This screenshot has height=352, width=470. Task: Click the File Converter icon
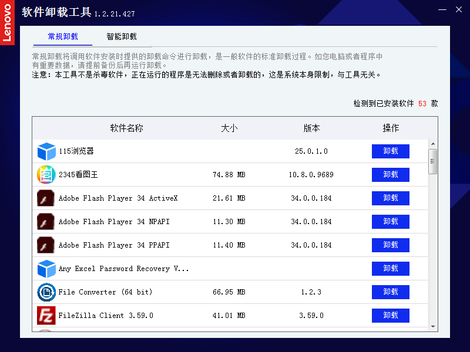coord(46,292)
